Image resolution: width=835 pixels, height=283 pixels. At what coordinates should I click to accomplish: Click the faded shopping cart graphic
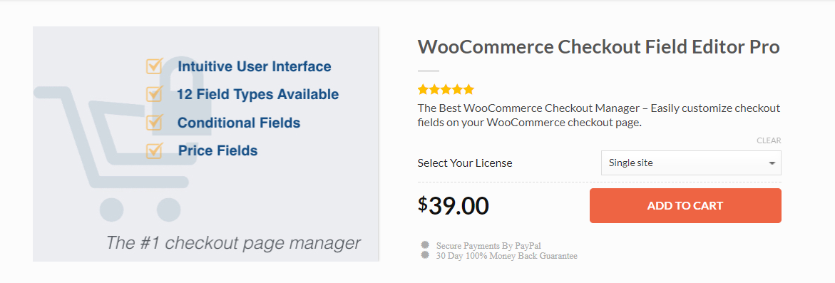[111, 153]
